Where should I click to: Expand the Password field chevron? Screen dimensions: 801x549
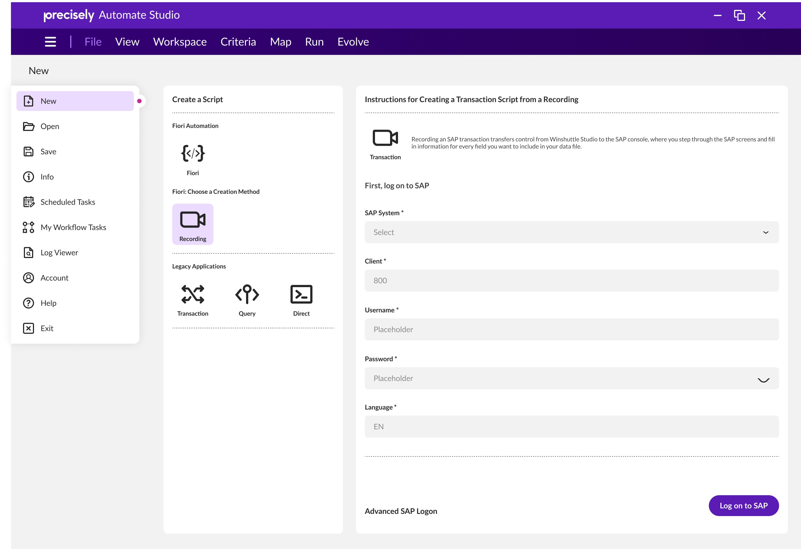pos(763,380)
